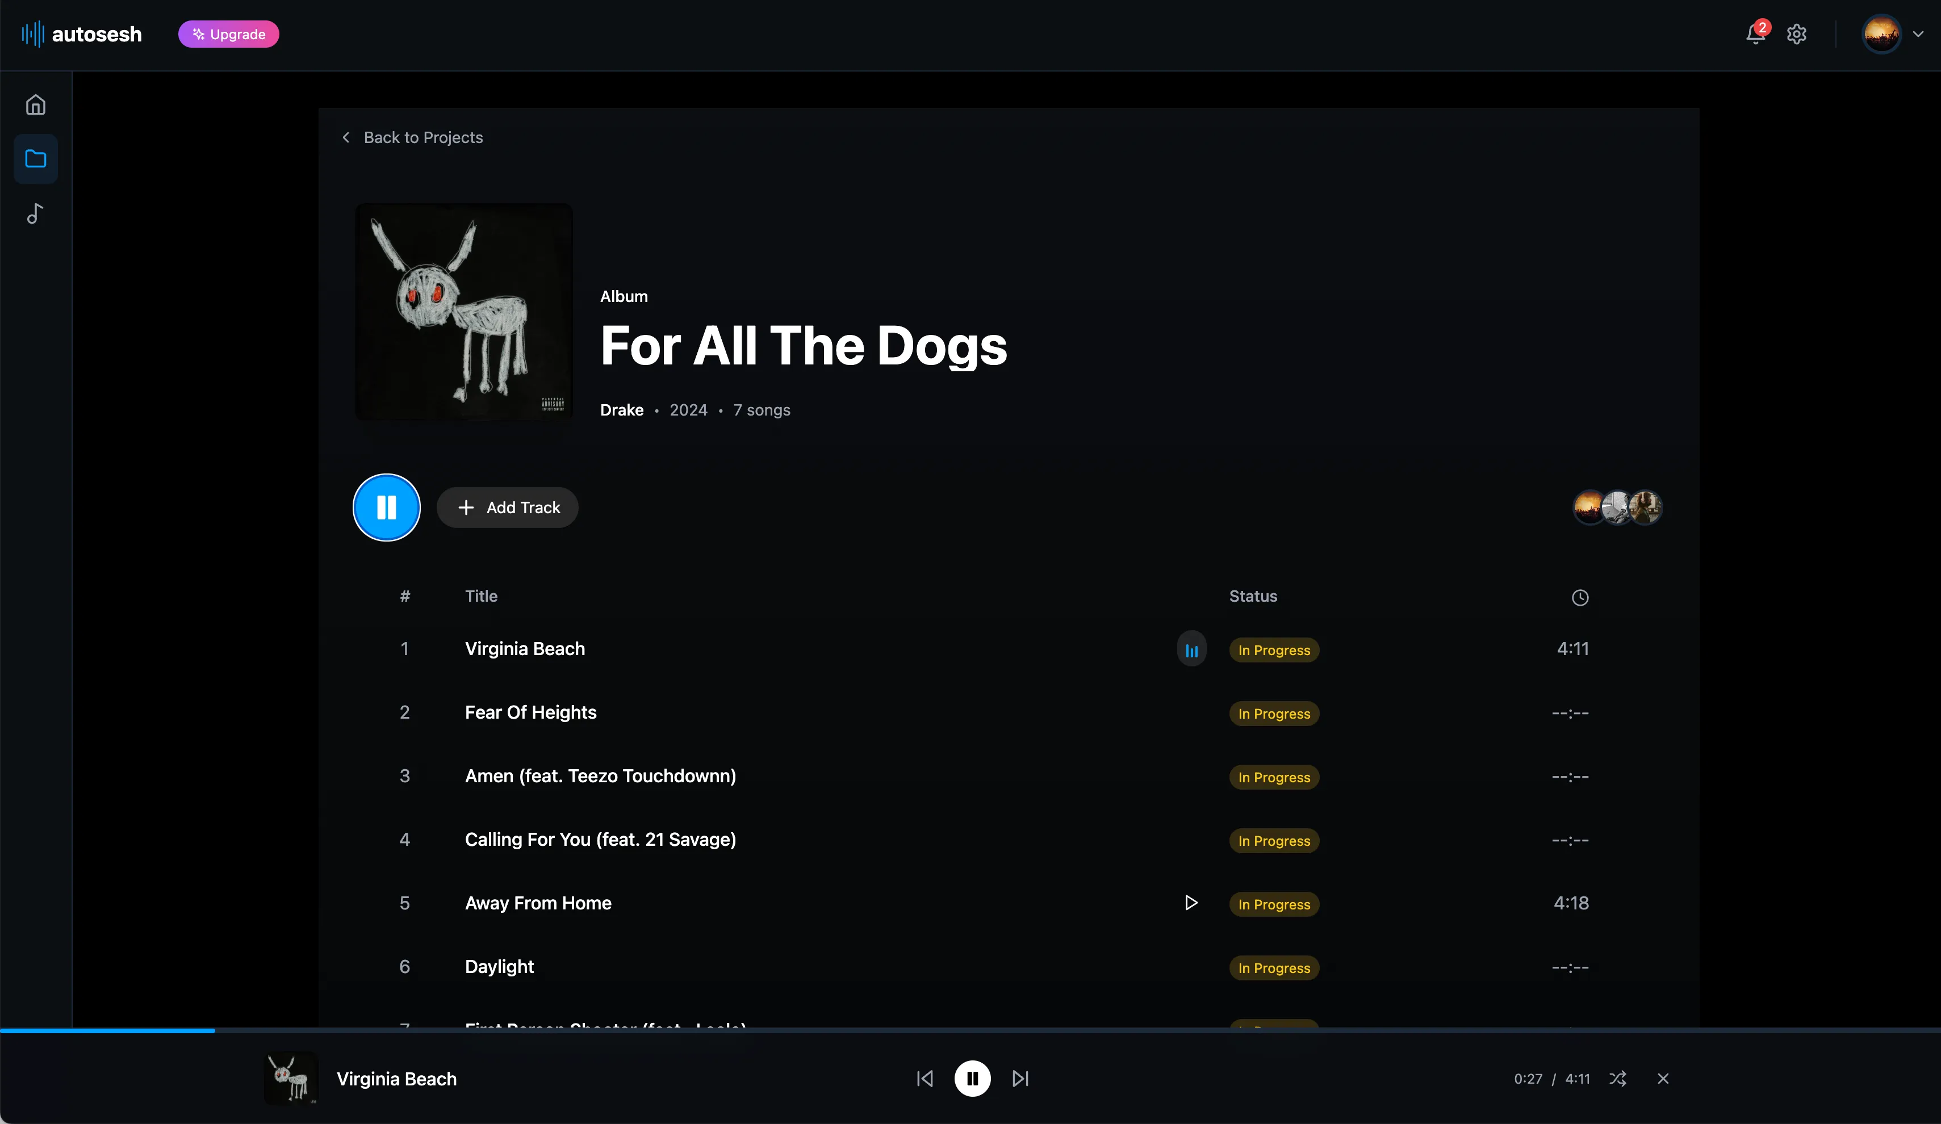The image size is (1941, 1124).
Task: Select Calling For You (feat. 21 Savage)
Action: [x=601, y=840]
